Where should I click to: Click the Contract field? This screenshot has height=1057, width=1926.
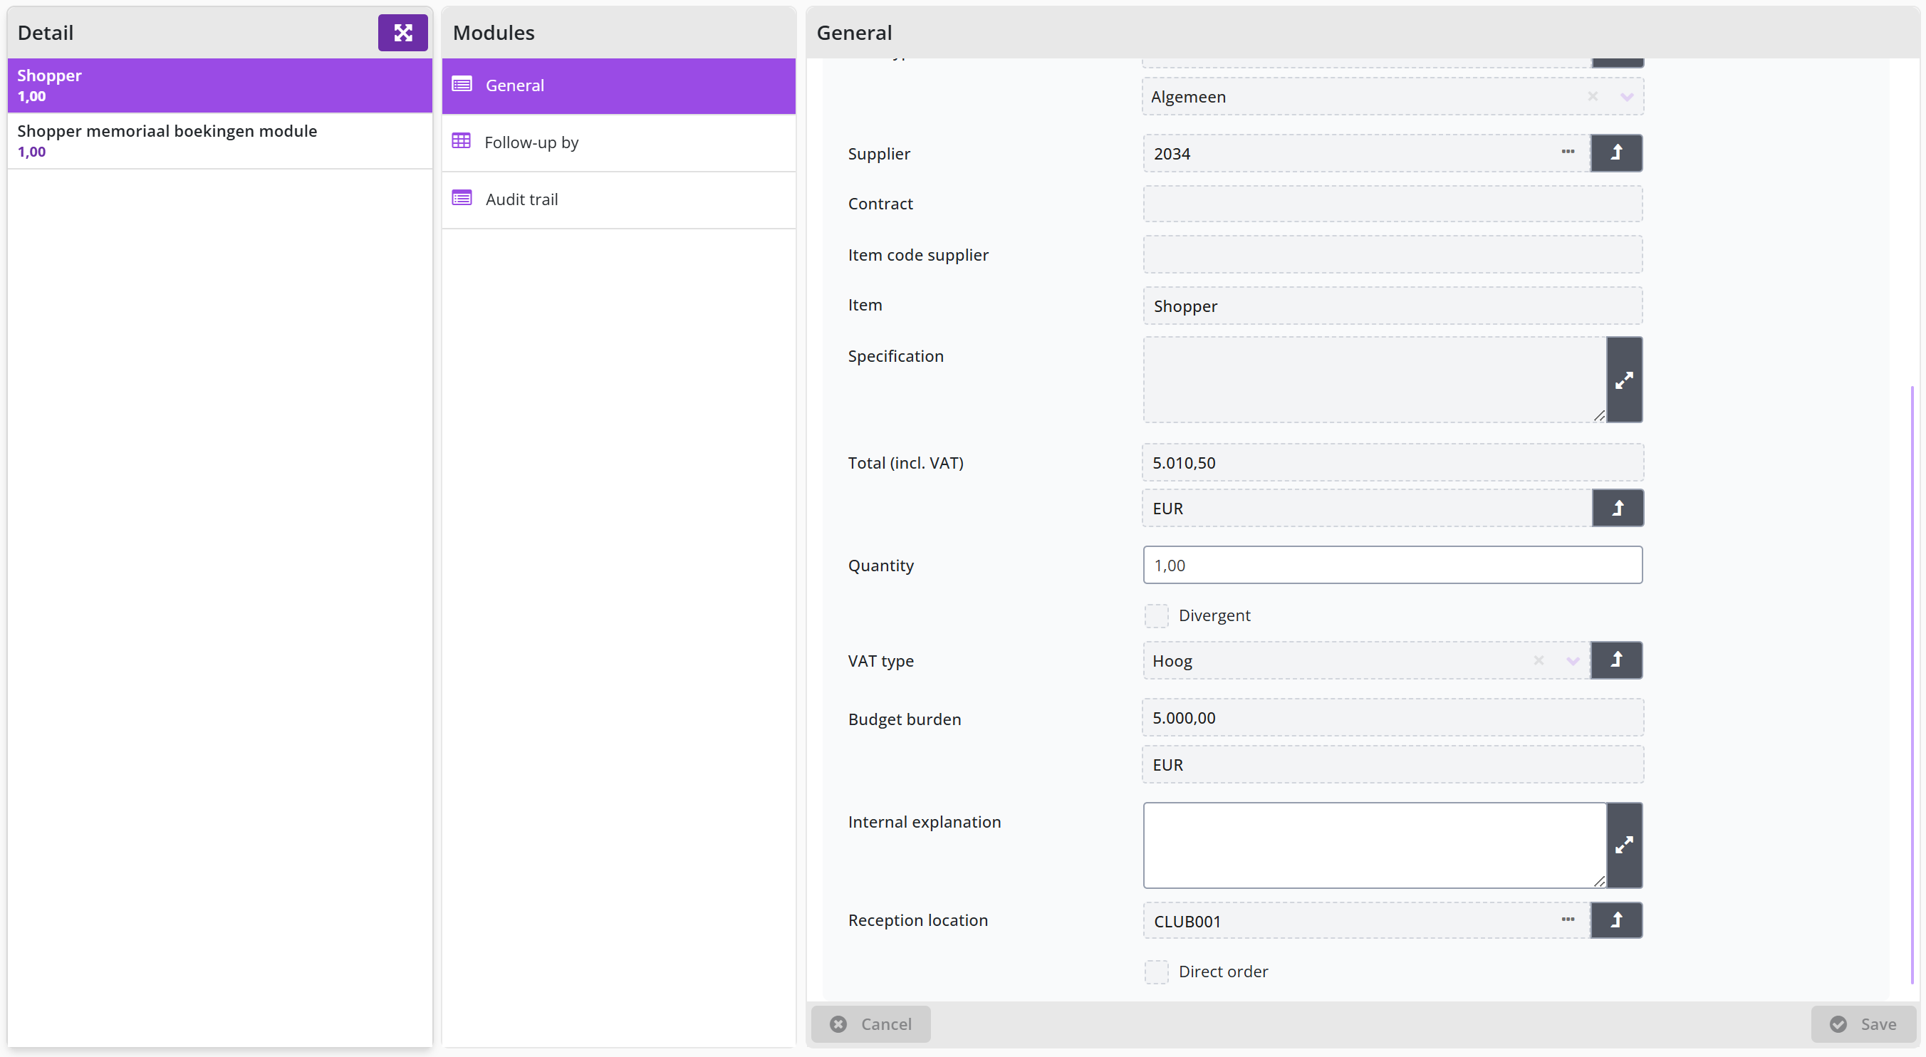(1393, 204)
